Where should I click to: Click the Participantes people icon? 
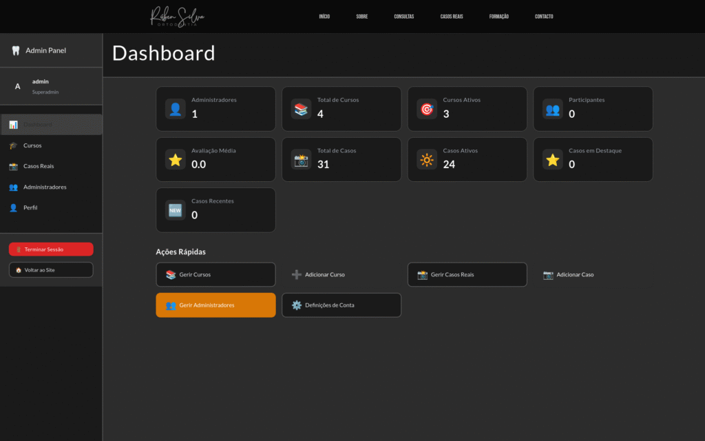click(x=552, y=109)
